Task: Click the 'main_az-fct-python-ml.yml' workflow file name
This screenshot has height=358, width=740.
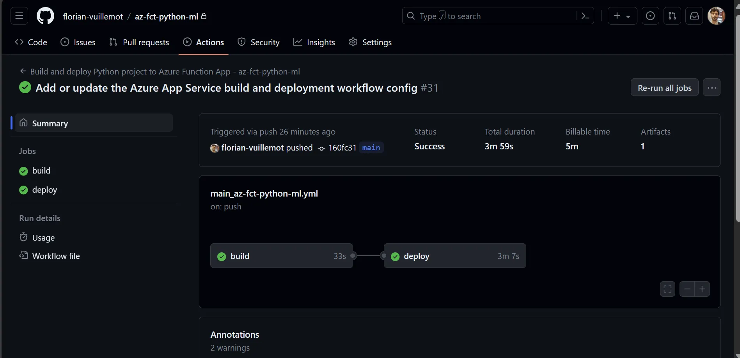Action: [264, 193]
